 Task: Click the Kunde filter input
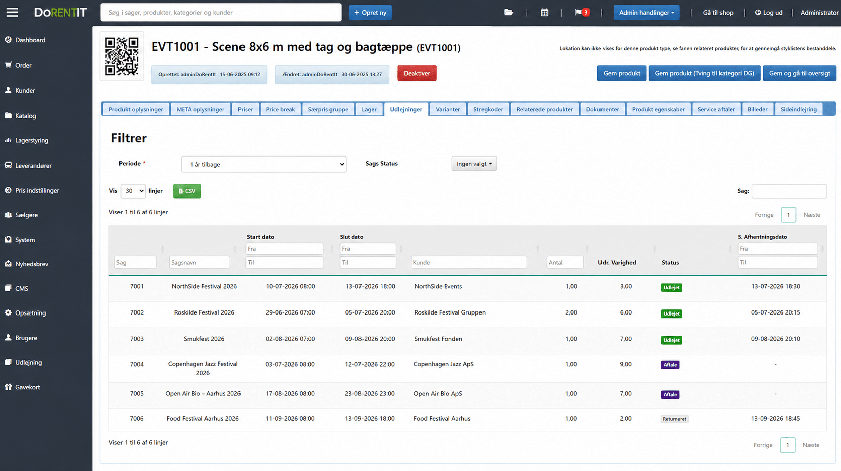point(468,262)
